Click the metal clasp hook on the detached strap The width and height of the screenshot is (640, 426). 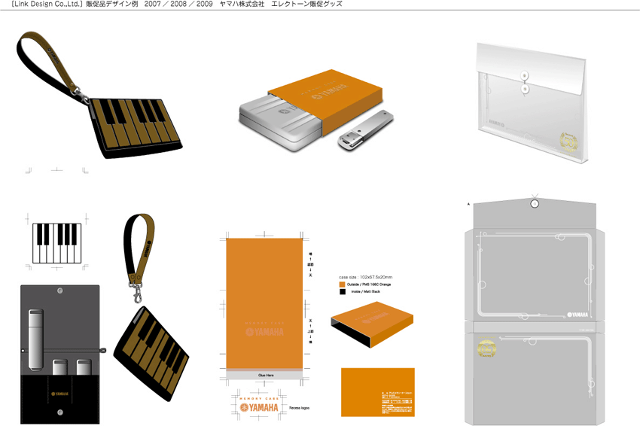point(138,288)
